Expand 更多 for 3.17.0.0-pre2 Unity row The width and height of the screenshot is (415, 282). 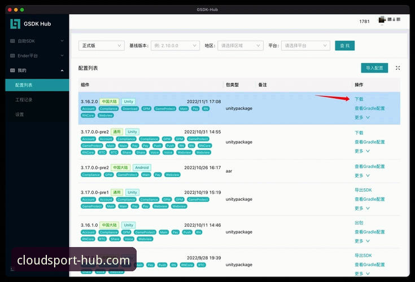(362, 151)
